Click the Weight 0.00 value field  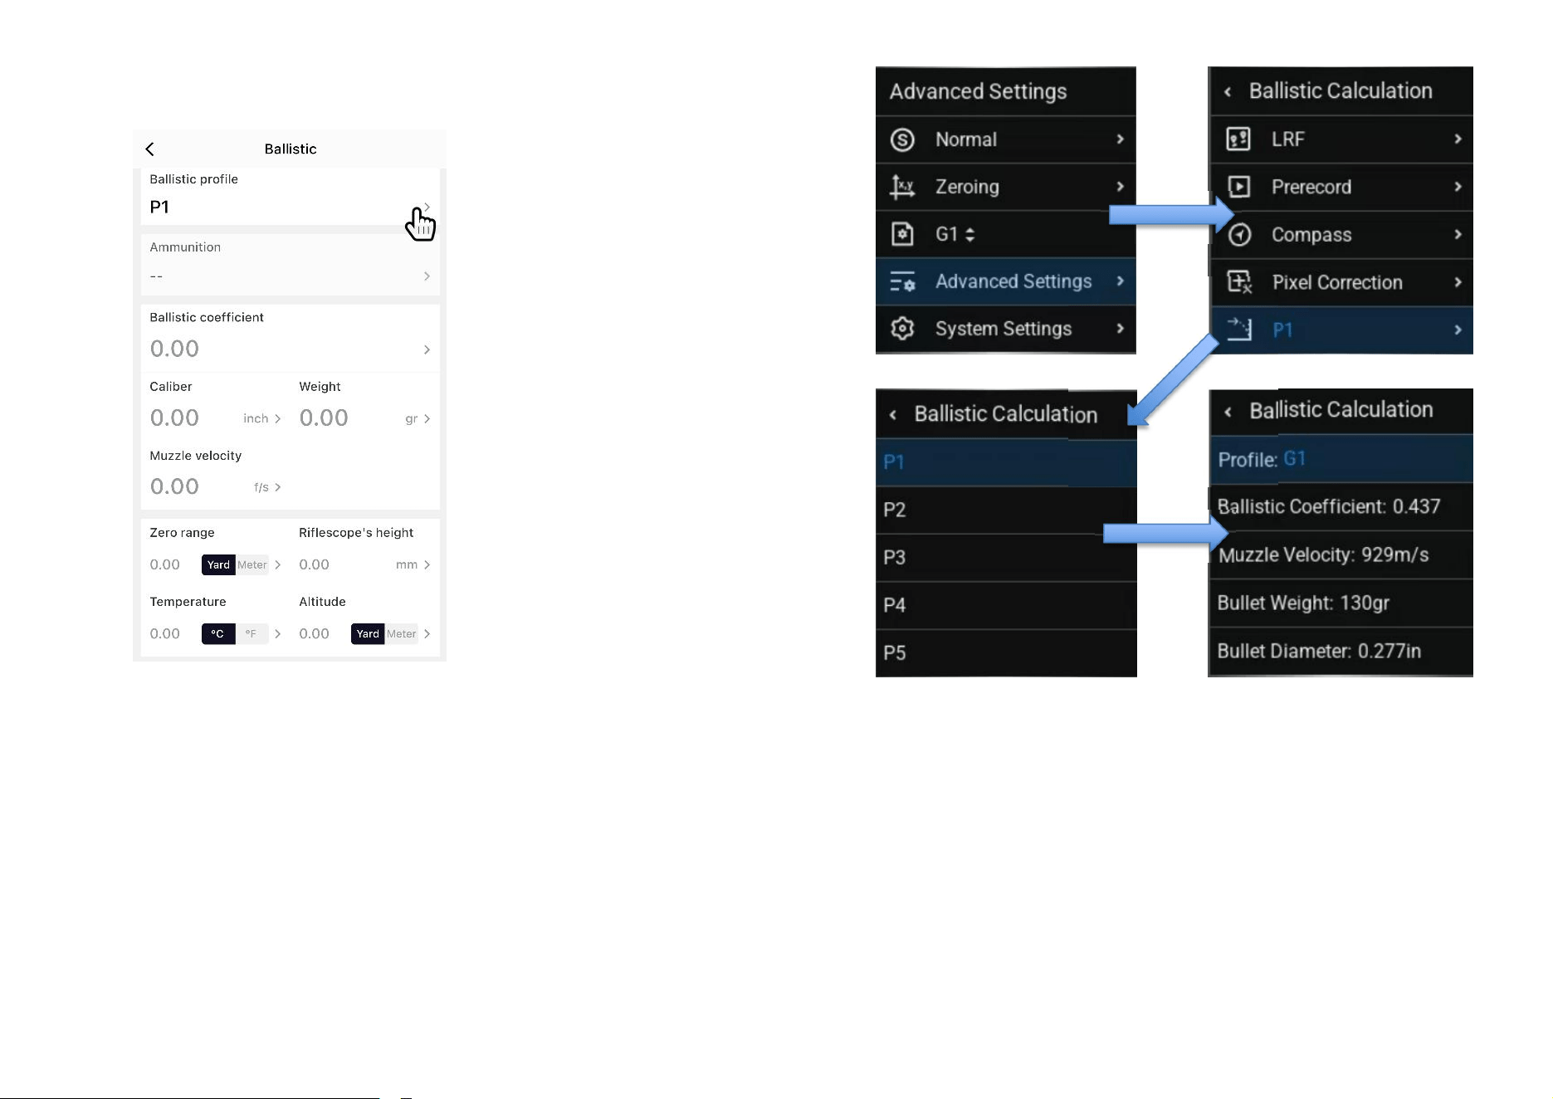(324, 418)
